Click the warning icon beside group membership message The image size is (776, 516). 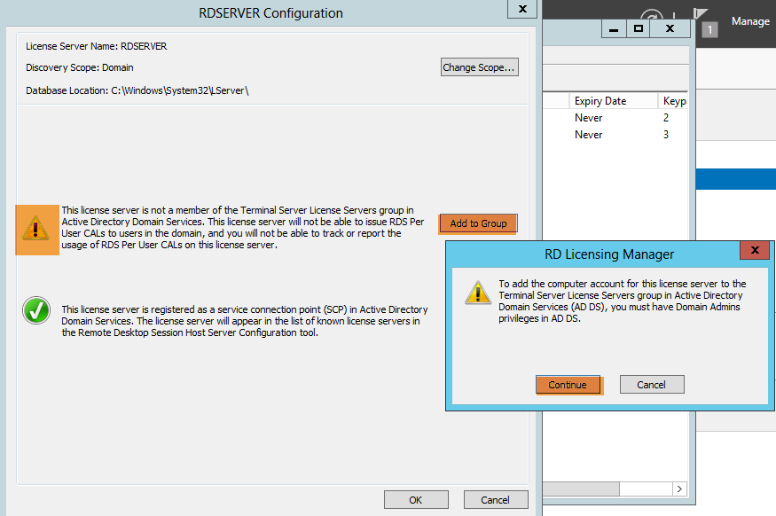pyautogui.click(x=36, y=229)
